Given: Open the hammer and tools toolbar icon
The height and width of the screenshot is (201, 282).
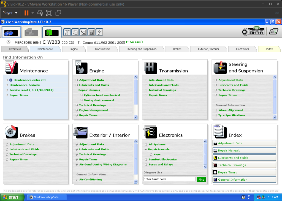Looking at the screenshot, I should pyautogui.click(x=67, y=32).
